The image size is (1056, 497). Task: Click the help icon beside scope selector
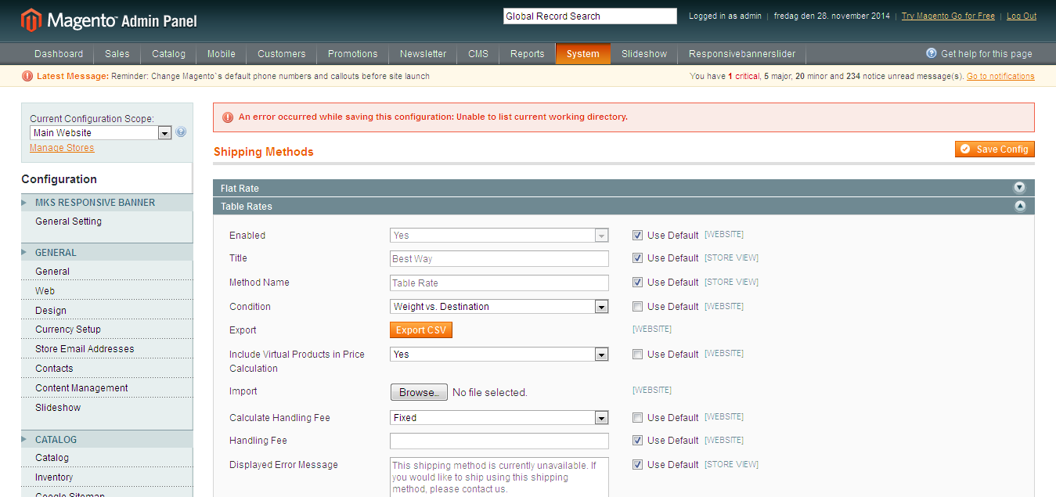coord(181,132)
